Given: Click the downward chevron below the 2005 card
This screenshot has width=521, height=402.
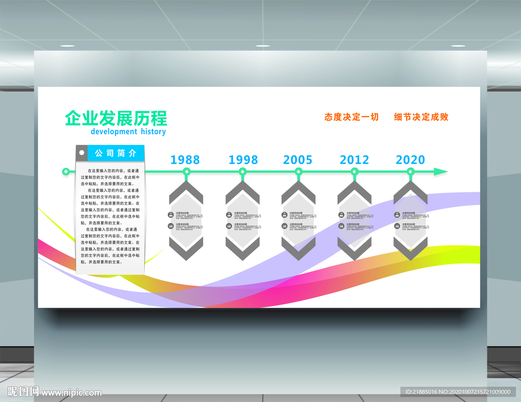Looking at the screenshot, I should pos(298,248).
